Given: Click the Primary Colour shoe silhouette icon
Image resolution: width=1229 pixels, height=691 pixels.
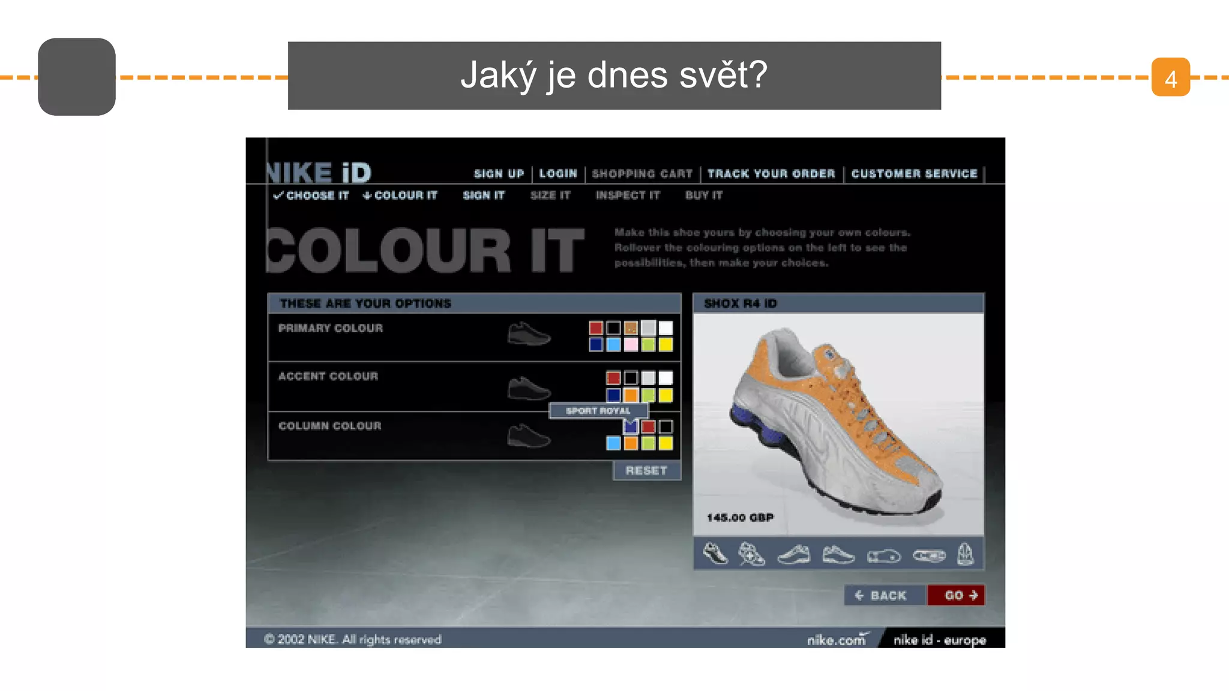Looking at the screenshot, I should (529, 334).
